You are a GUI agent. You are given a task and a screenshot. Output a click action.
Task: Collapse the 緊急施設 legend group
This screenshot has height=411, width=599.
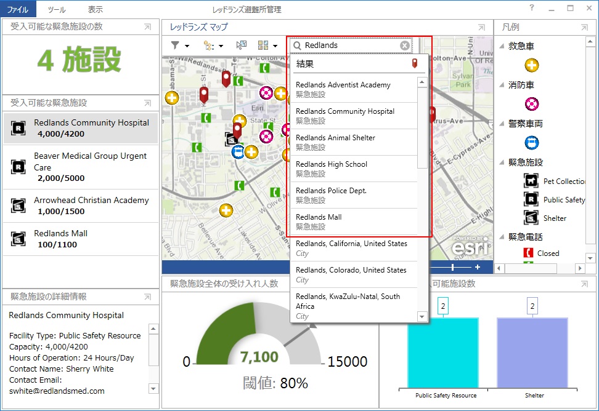pos(502,162)
